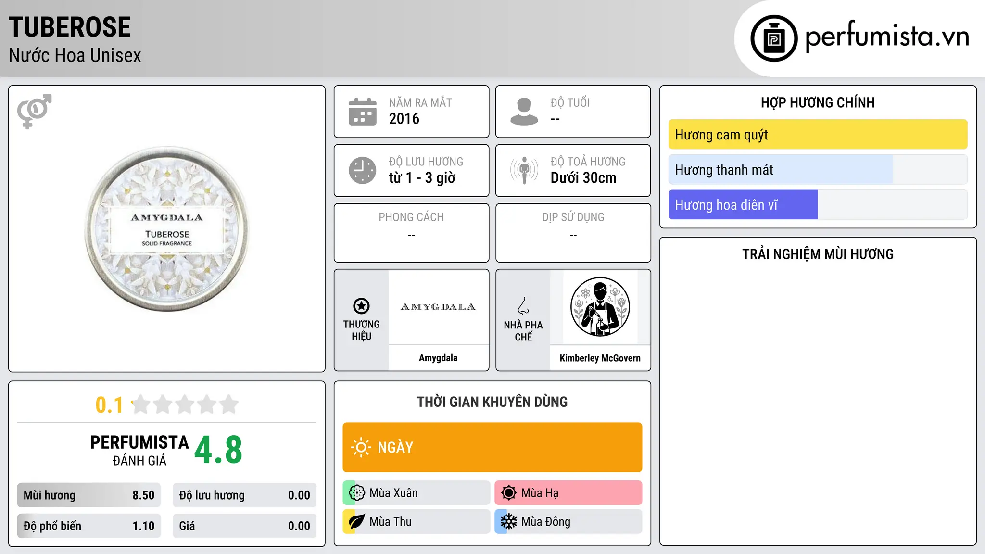The image size is (985, 554).
Task: Click the Amygdala brand name link
Action: 438,358
